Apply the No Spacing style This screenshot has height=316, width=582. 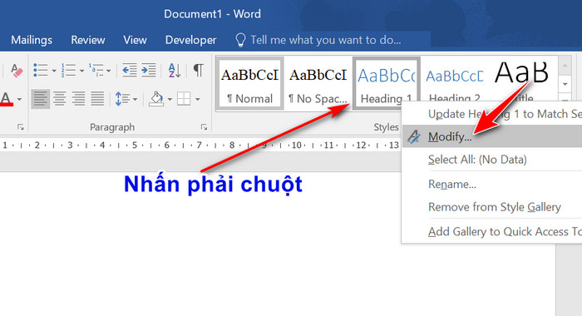[x=318, y=83]
